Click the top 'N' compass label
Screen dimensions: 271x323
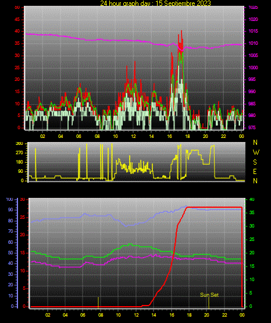tap(255, 143)
